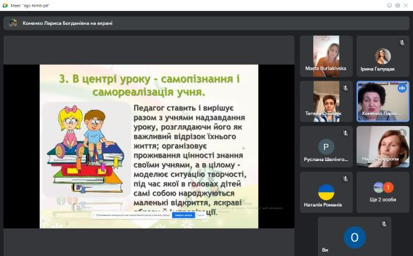Click the Руслана Шелінго… name label
Screen dimensions: 413x256
[326, 160]
